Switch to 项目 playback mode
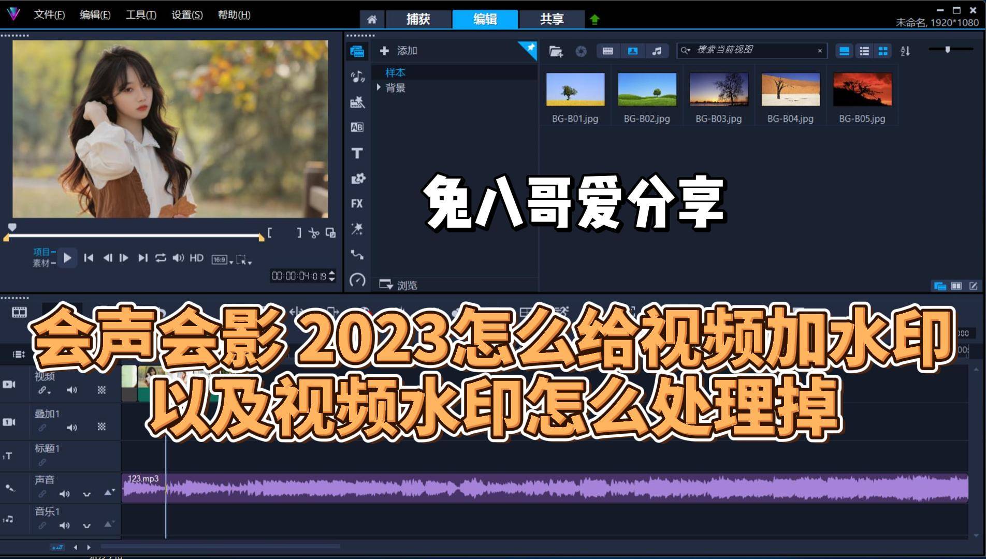This screenshot has width=986, height=559. (x=42, y=252)
